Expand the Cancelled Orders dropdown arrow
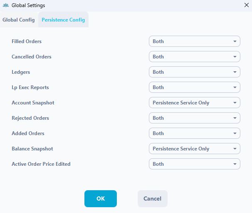Screen dimensions: 252x213 (x=235, y=57)
